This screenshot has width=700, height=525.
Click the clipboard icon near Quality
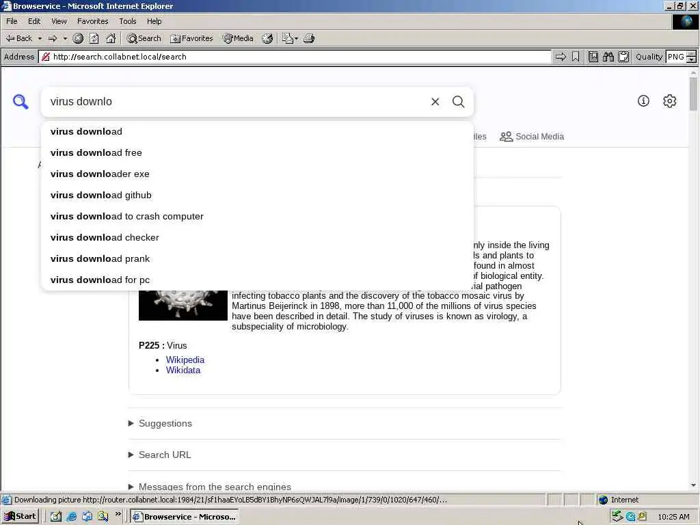623,57
